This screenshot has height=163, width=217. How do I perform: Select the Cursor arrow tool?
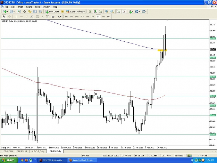click(4, 17)
